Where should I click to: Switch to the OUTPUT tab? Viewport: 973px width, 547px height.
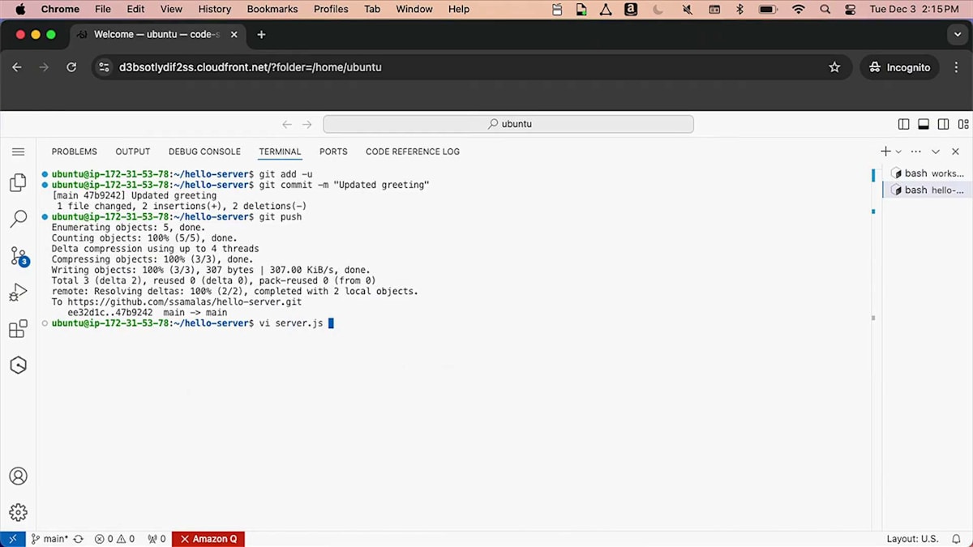click(x=133, y=152)
